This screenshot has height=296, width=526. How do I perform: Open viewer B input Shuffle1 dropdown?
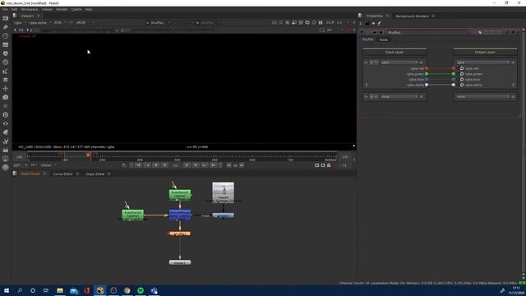208,22
